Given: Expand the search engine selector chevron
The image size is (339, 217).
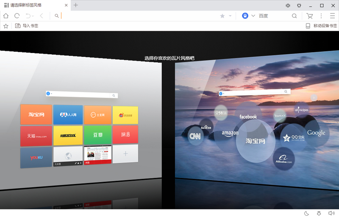Looking at the screenshot, I should (x=253, y=16).
